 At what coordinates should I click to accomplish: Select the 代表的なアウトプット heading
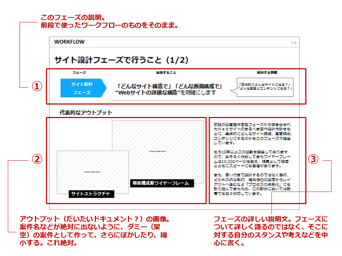point(86,113)
